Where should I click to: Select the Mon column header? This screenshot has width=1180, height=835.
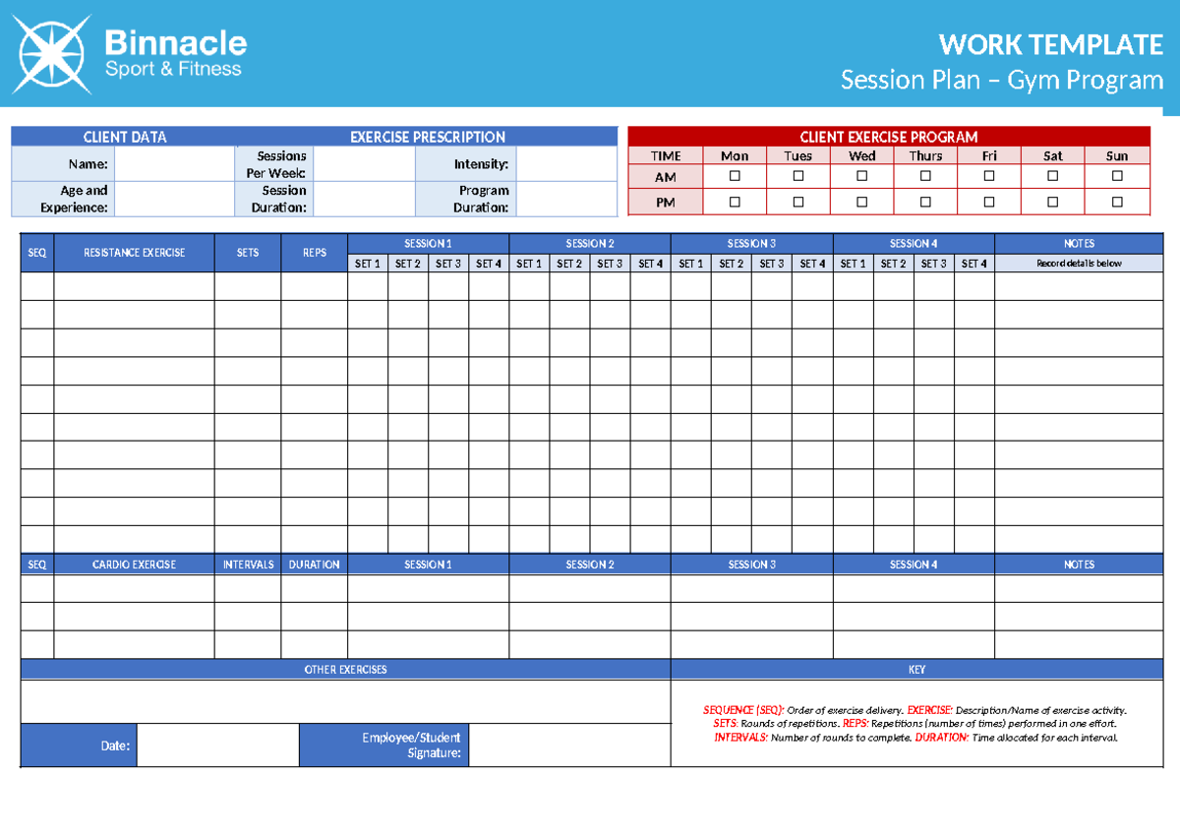(x=735, y=155)
